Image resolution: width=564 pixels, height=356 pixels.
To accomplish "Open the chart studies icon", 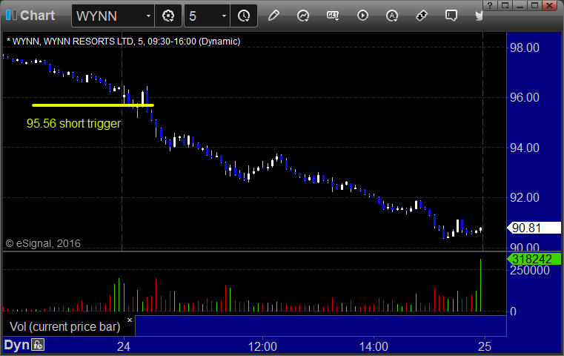I will (303, 16).
